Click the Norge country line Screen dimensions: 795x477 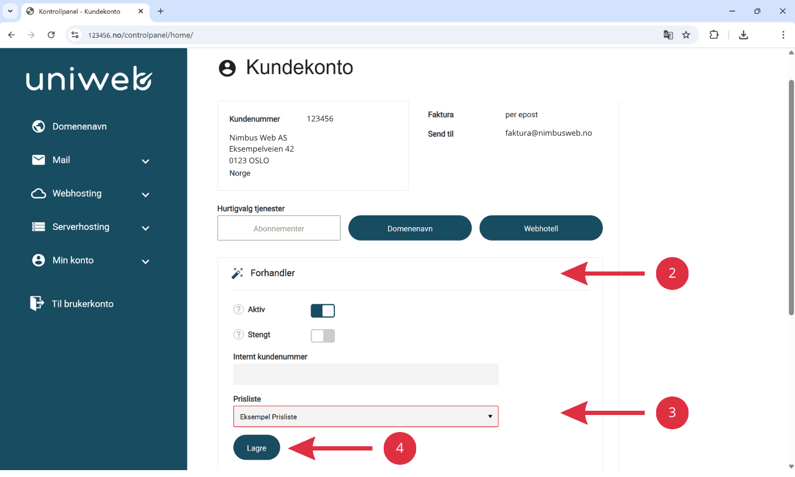[x=240, y=173]
